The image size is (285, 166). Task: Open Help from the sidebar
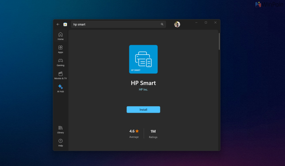[x=60, y=143]
